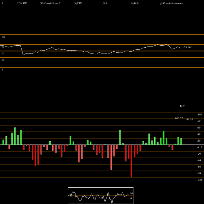Click the MR axis label 60
Screen dimensions: 204x204
pos(199,128)
